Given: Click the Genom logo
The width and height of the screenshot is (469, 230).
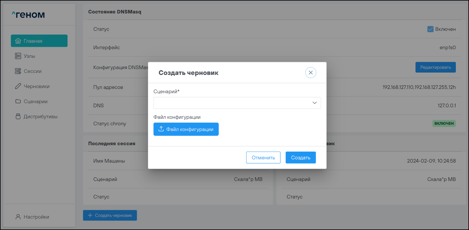Looking at the screenshot, I should [x=28, y=15].
